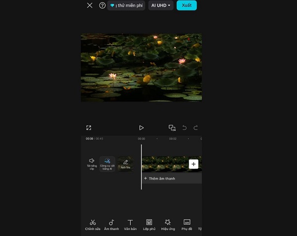Image resolution: width=297 pixels, height=236 pixels.
Task: Click the help question mark icon
Action: [x=102, y=5]
